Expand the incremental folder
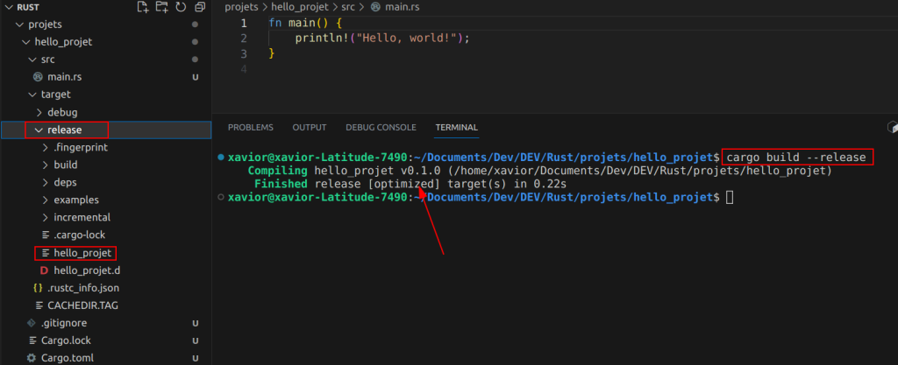The width and height of the screenshot is (898, 365). coord(46,218)
